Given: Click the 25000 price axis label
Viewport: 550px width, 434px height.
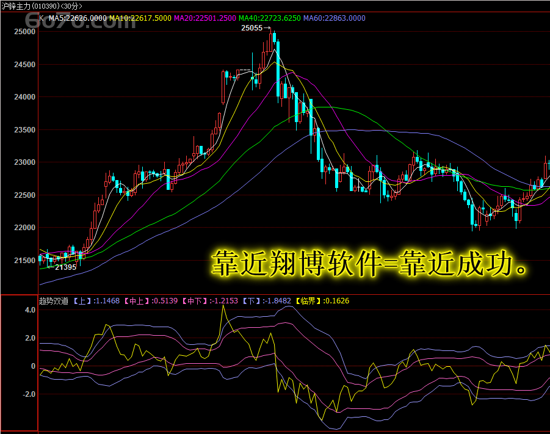Looking at the screenshot, I should 24,32.
